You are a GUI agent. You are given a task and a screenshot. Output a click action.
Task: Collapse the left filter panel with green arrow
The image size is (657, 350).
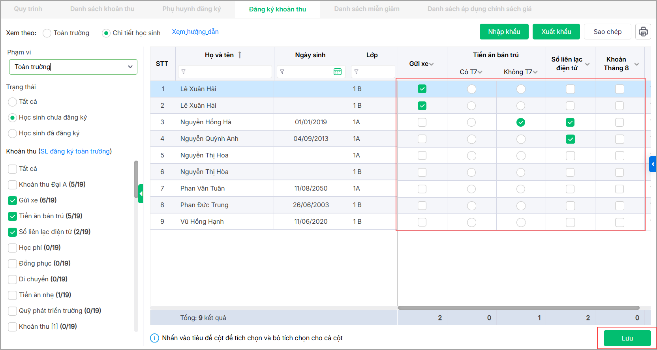141,194
